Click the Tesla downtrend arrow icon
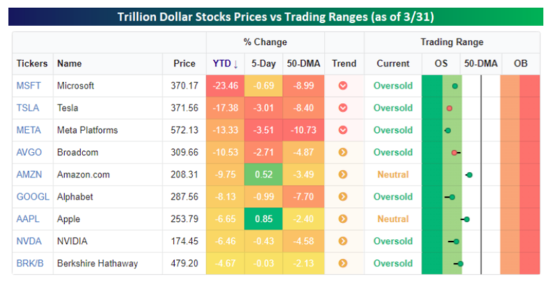 [x=343, y=108]
